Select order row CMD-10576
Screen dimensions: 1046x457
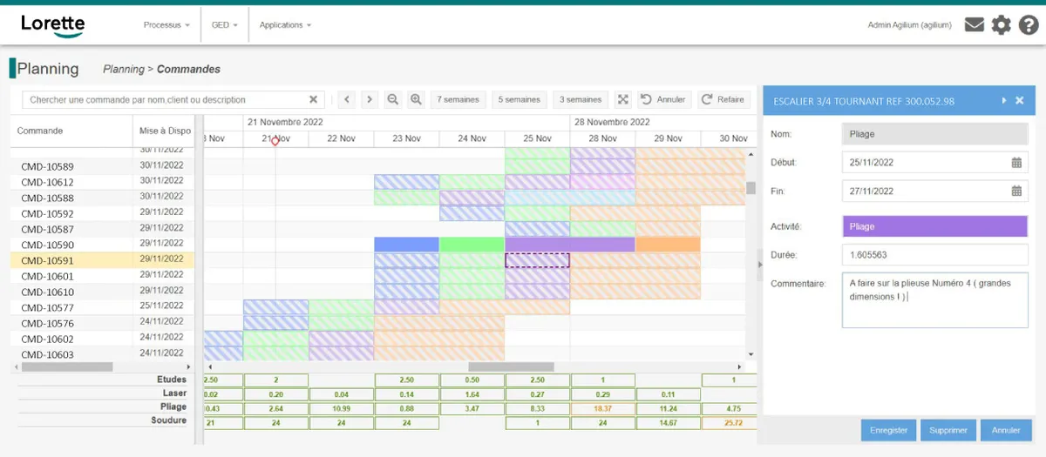[x=102, y=323]
